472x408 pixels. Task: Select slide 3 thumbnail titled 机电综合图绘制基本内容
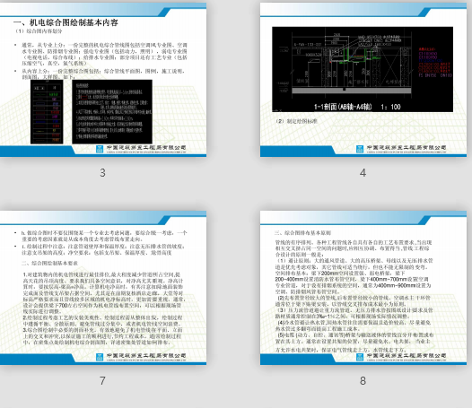pyautogui.click(x=103, y=80)
